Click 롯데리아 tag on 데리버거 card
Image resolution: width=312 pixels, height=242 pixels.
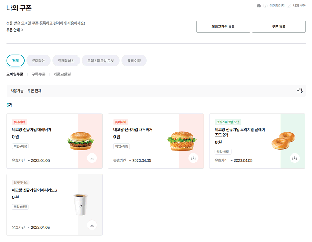tap(19, 122)
